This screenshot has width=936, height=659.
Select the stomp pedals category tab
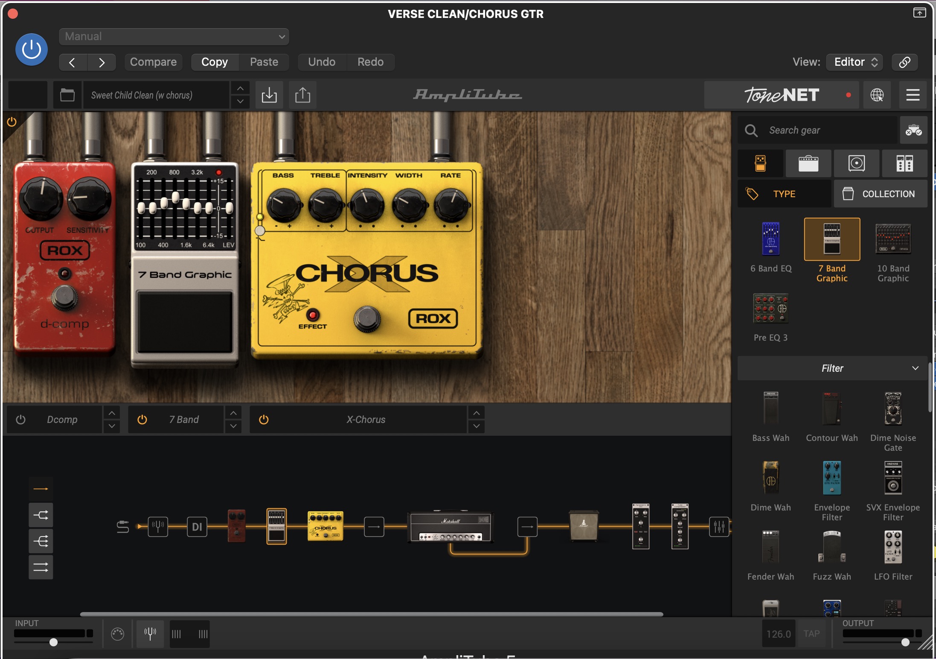pyautogui.click(x=760, y=163)
